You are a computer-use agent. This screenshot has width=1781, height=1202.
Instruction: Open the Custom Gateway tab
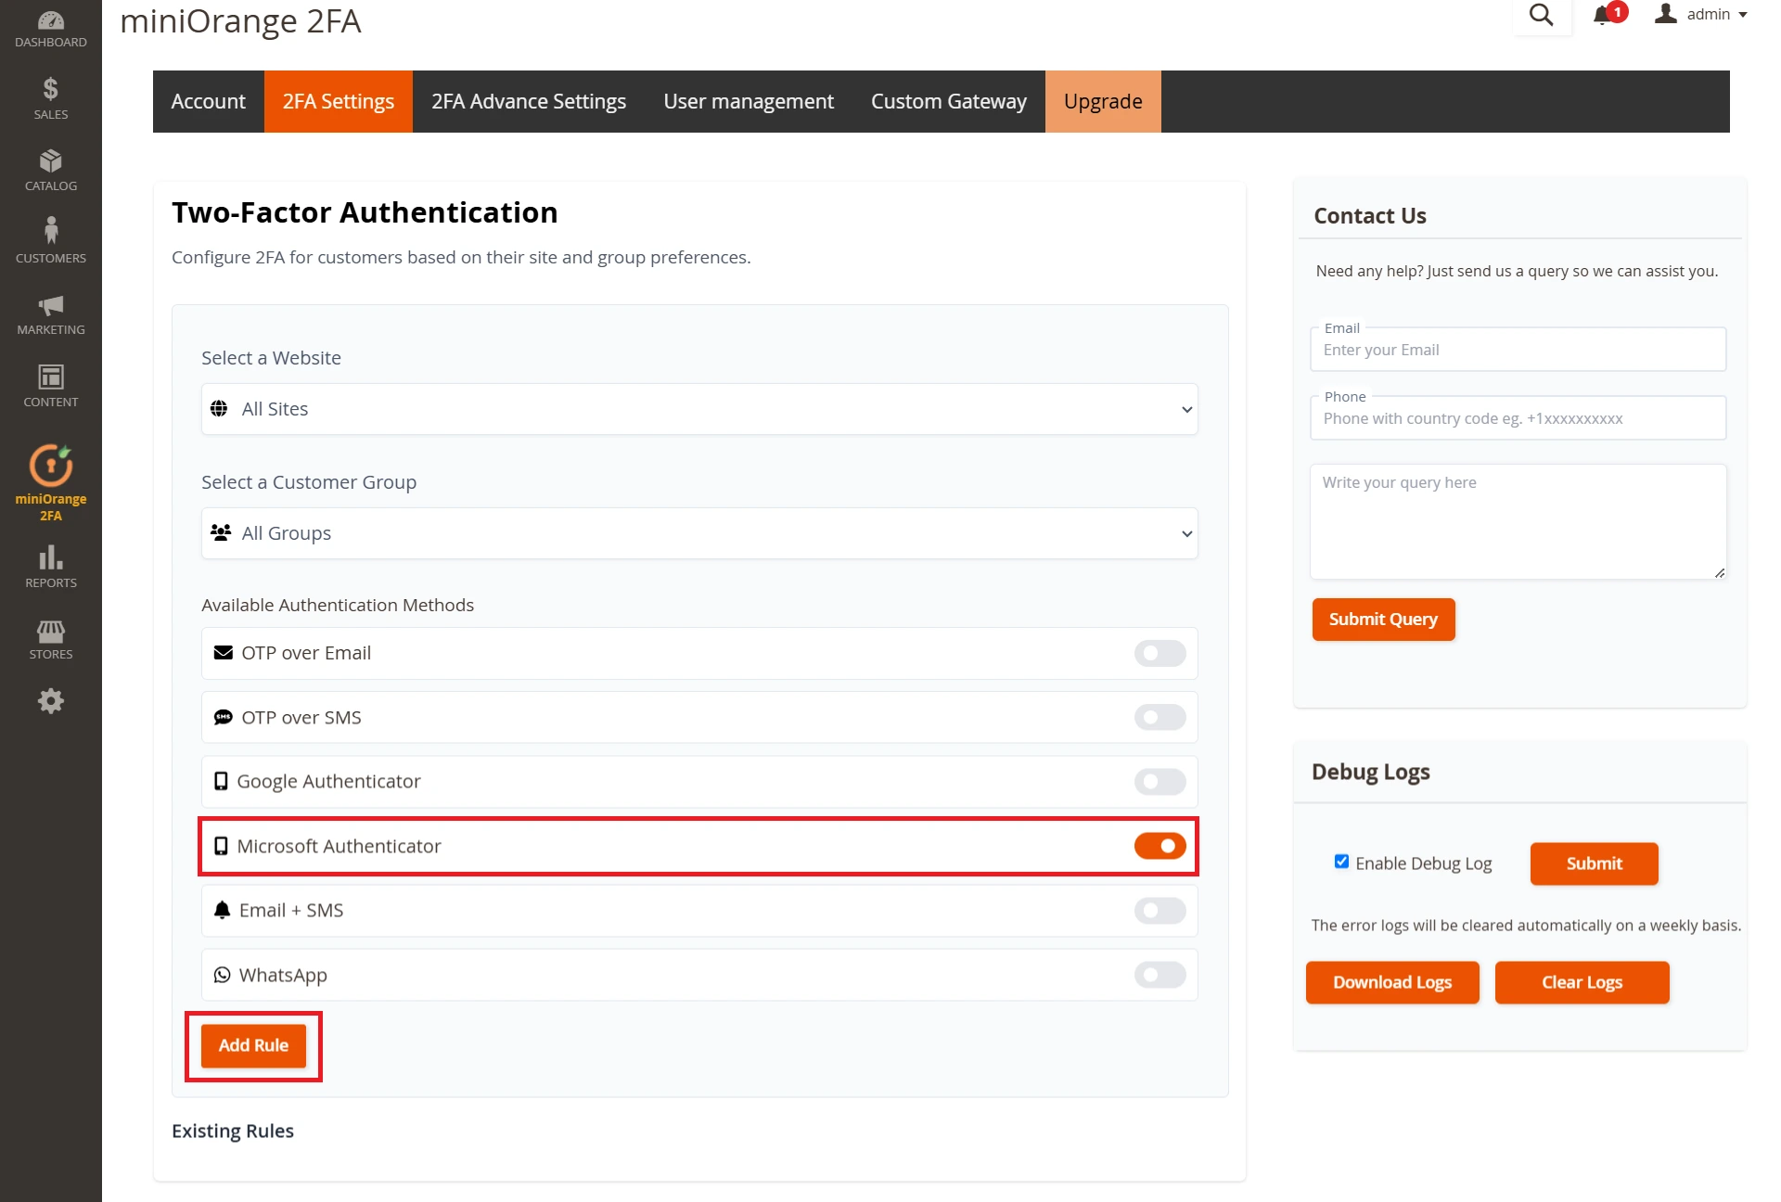coord(949,101)
